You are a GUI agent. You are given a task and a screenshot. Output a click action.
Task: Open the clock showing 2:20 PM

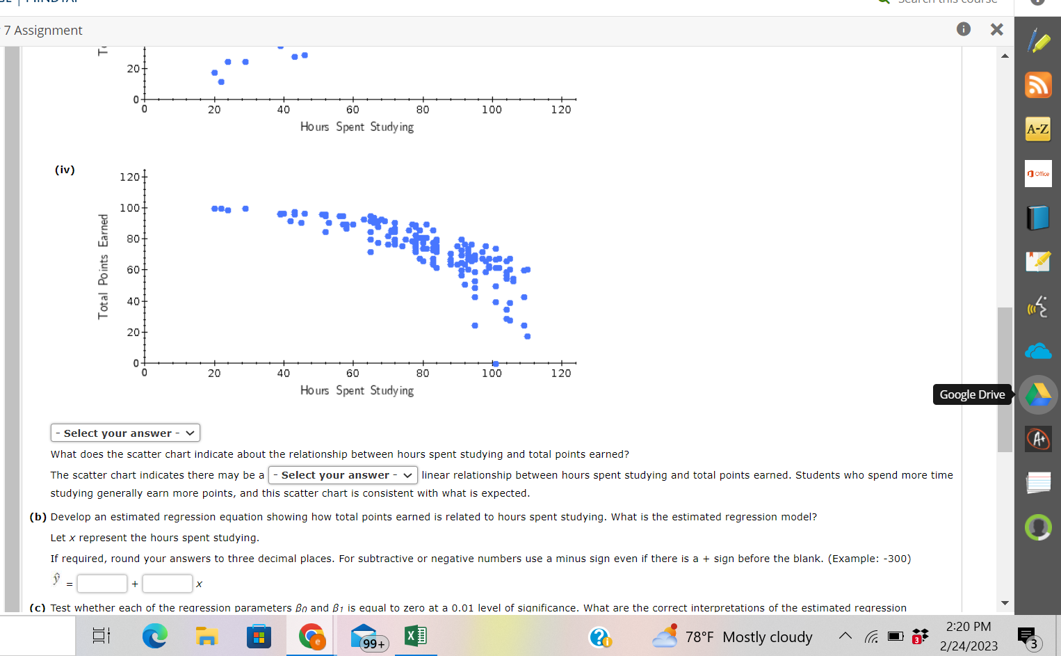pos(969,636)
